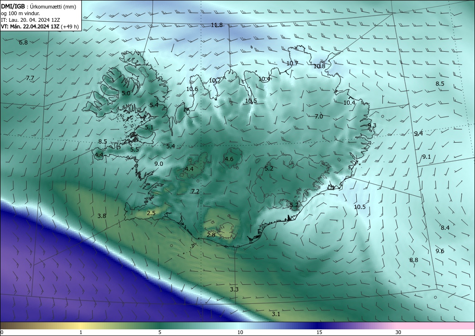Click the 2.5 value on the map

click(x=151, y=213)
